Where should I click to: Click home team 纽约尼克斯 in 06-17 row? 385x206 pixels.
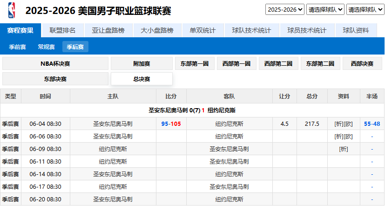click(113, 187)
